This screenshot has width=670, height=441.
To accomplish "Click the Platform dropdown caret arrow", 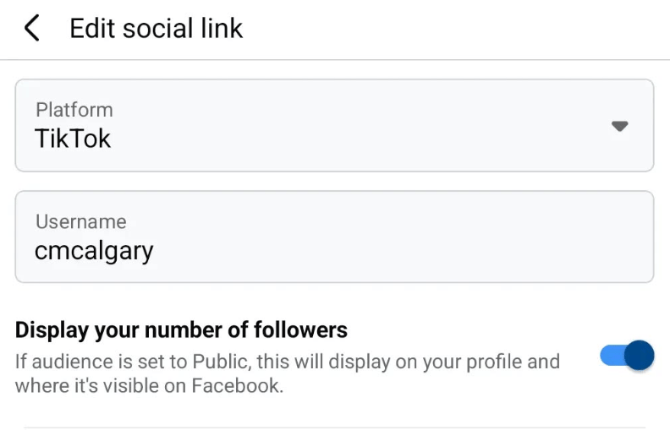I will click(x=620, y=126).
